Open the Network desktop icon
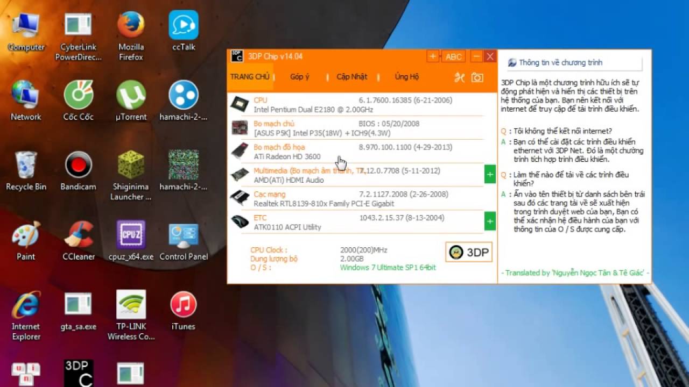This screenshot has height=387, width=689. (x=26, y=101)
